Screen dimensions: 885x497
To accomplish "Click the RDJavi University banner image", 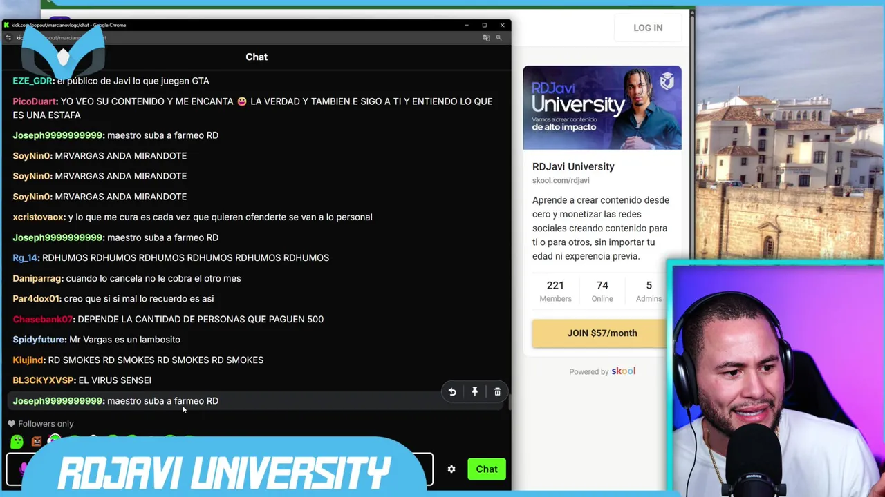I will 602,108.
